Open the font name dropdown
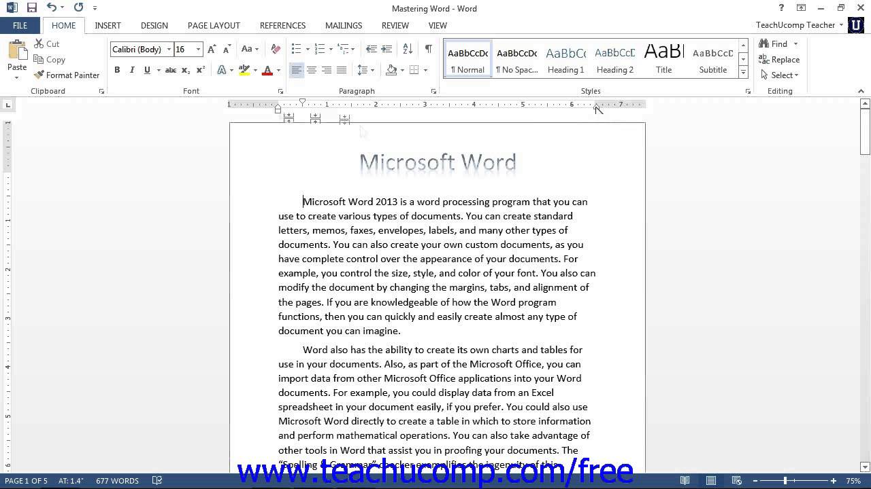The height and width of the screenshot is (489, 871). point(169,50)
